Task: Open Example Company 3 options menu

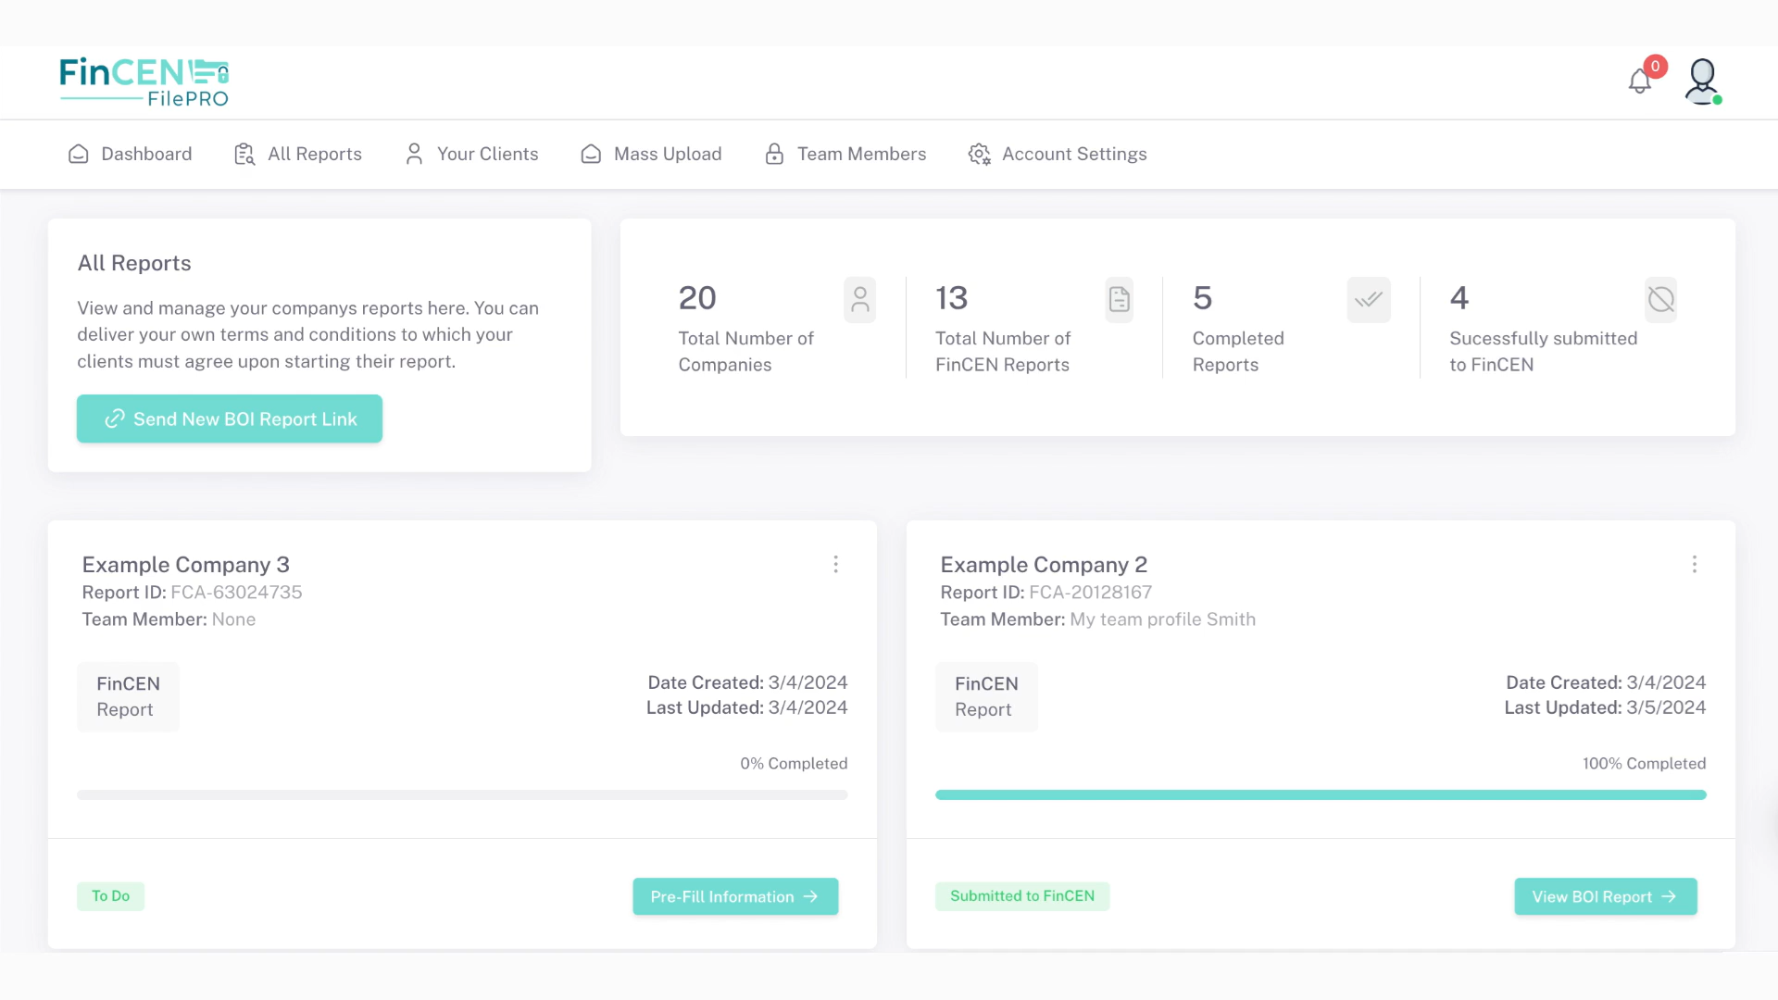Action: pos(835,564)
